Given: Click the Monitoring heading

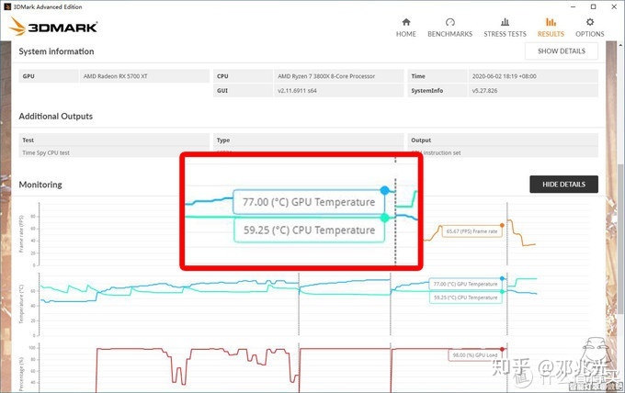Looking at the screenshot, I should pyautogui.click(x=40, y=185).
